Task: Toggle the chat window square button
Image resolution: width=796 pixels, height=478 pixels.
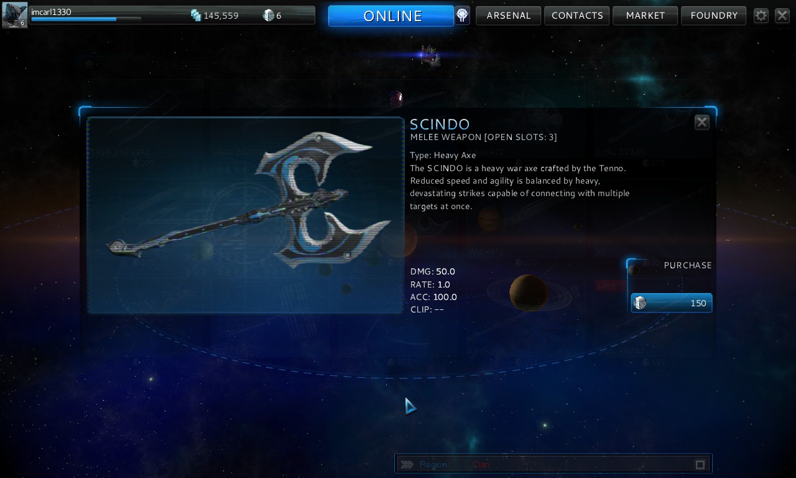Action: pos(700,464)
